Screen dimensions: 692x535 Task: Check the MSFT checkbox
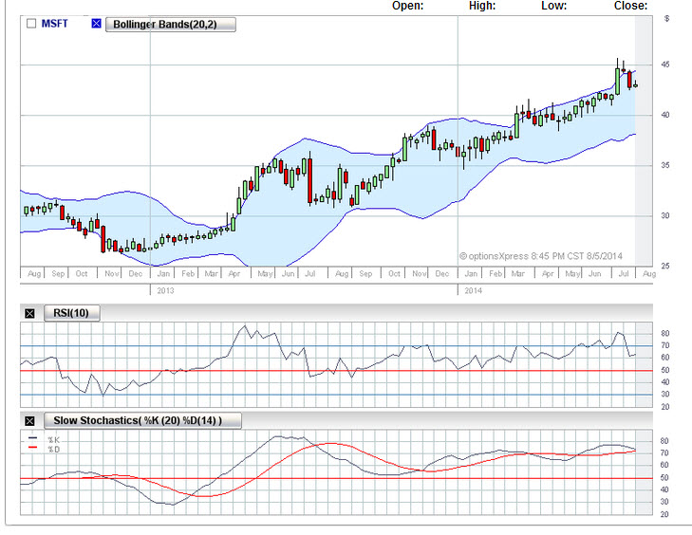click(31, 24)
